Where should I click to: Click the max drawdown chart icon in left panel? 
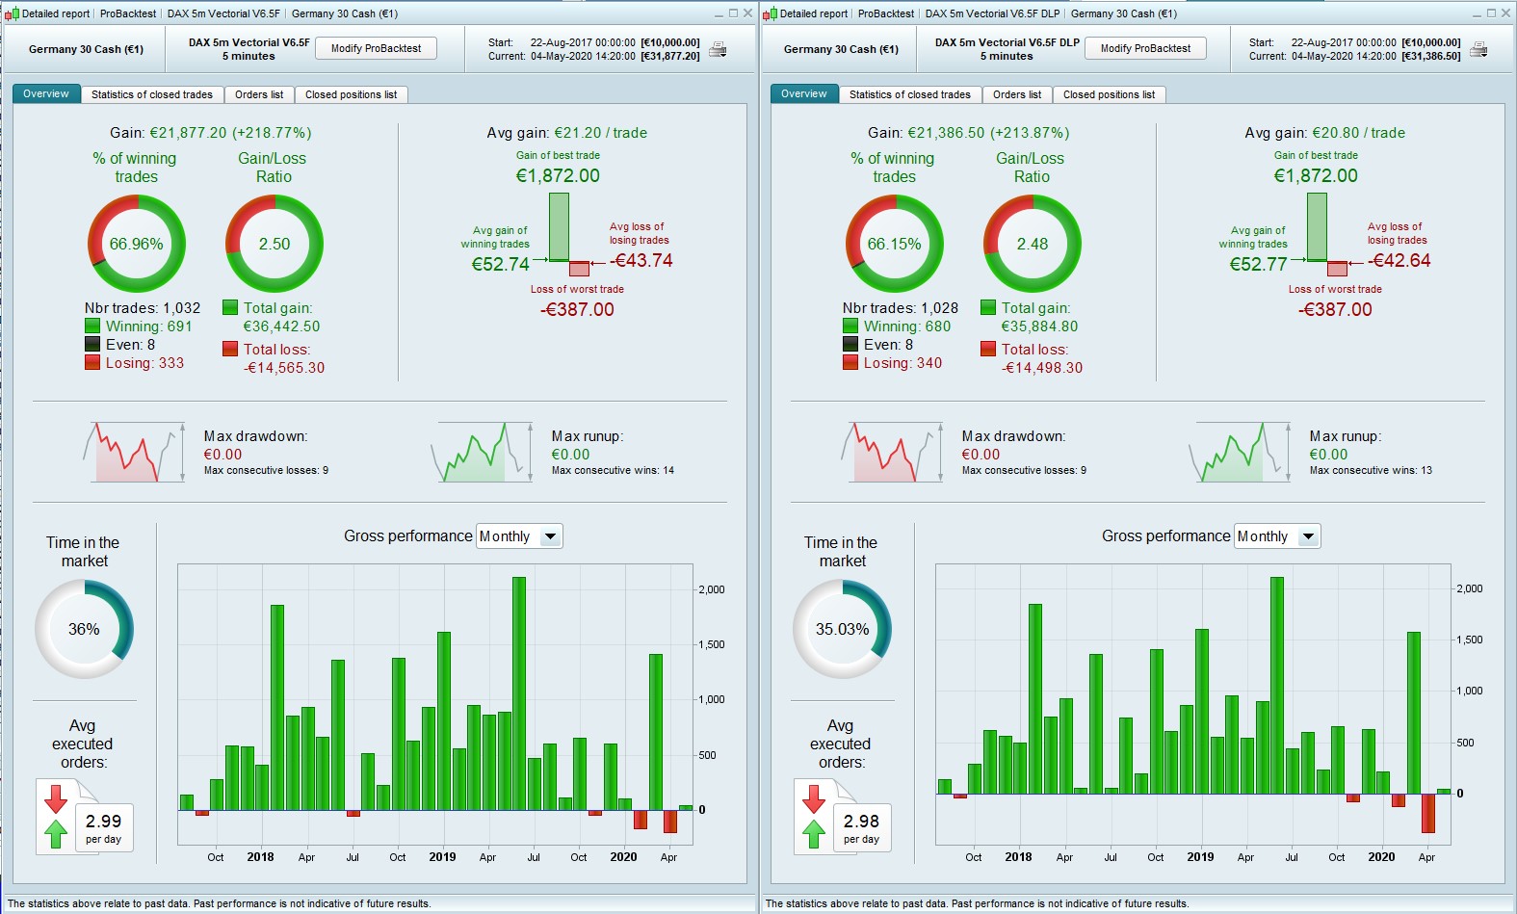click(134, 452)
